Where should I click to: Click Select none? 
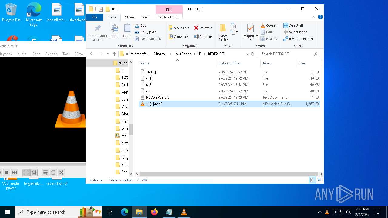(295, 32)
